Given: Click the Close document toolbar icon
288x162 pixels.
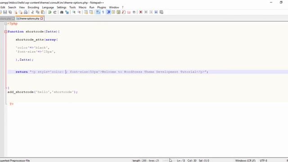Looking at the screenshot, I should point(16,12).
